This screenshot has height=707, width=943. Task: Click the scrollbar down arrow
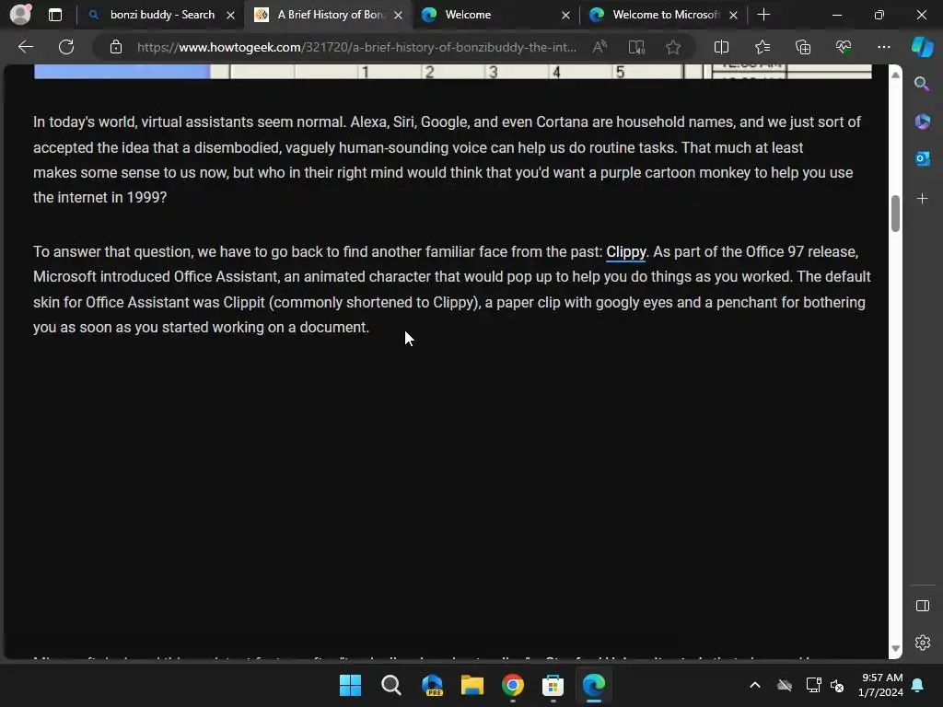click(895, 648)
